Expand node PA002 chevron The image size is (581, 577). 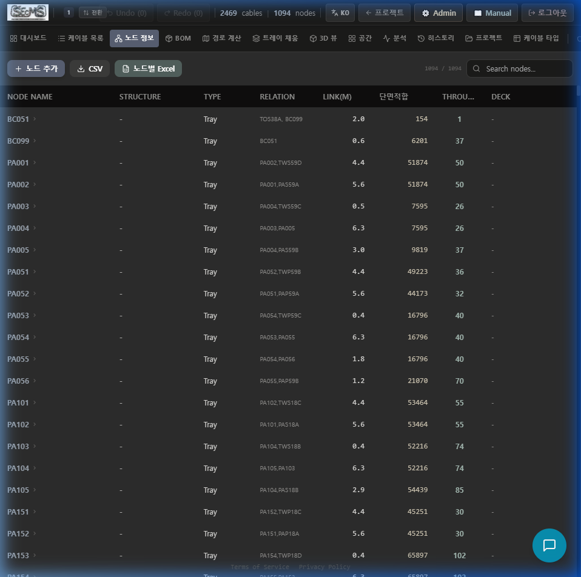point(35,184)
